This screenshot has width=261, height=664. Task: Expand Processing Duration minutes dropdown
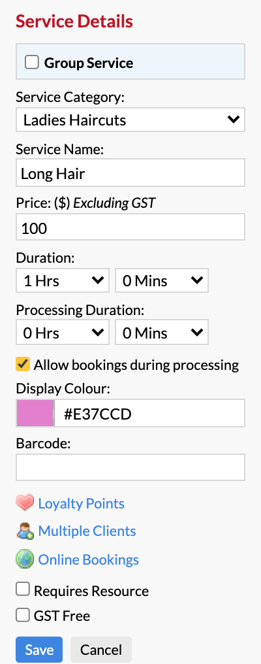click(162, 333)
